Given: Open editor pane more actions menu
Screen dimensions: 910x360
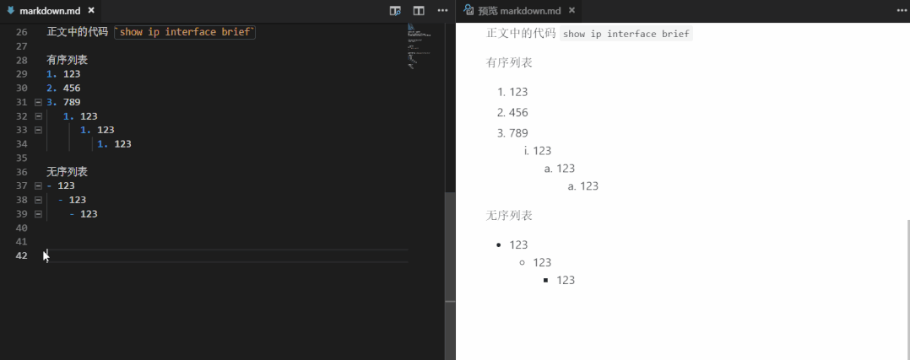Looking at the screenshot, I should pyautogui.click(x=442, y=11).
